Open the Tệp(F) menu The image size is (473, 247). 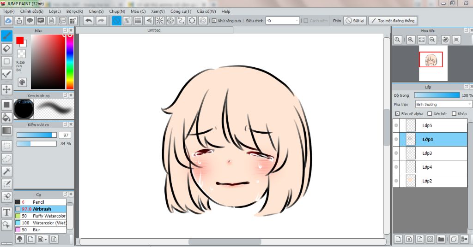8,12
